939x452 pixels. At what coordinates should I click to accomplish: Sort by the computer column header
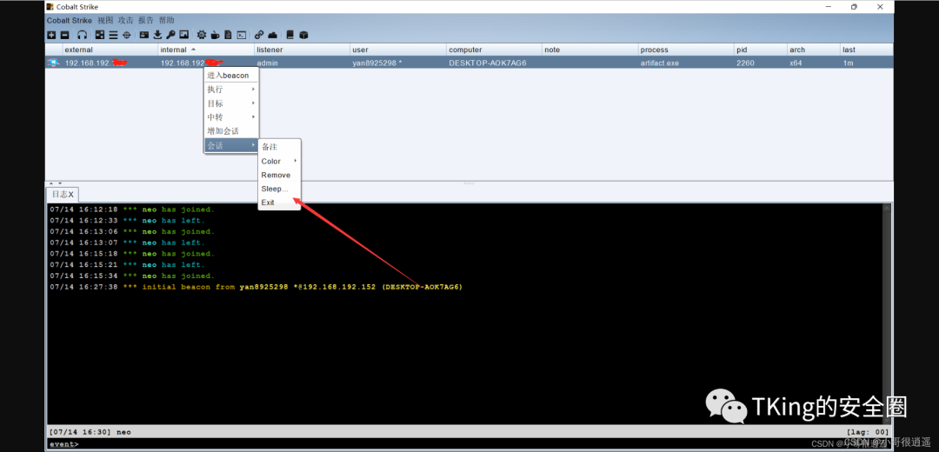[x=494, y=50]
